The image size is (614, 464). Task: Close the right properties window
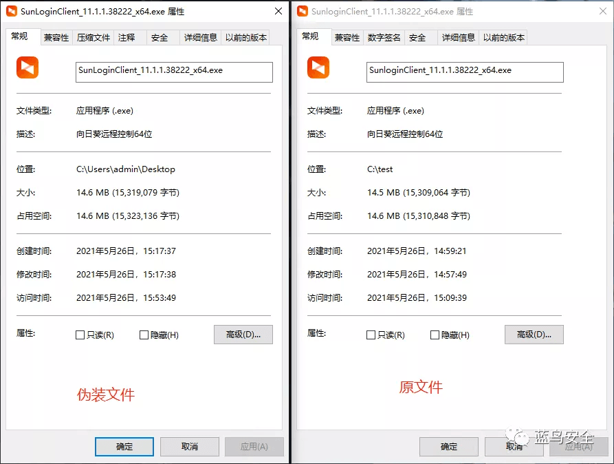(x=603, y=12)
